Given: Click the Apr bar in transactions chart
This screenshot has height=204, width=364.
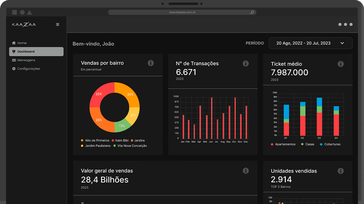Looking at the screenshot, I should [x=200, y=122].
